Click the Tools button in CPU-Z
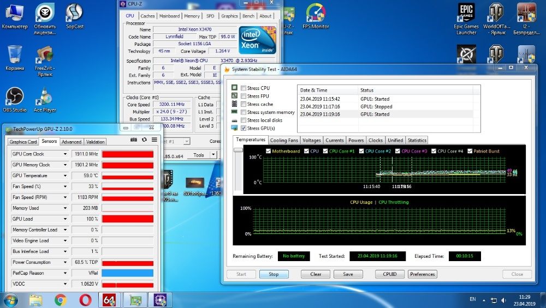Image resolution: width=546 pixels, height=308 pixels. (x=199, y=155)
